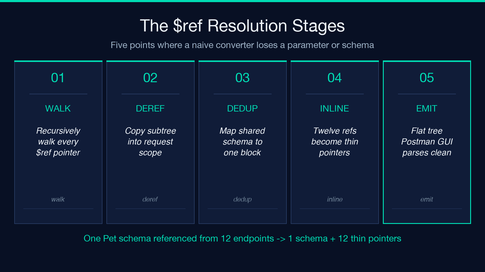Click the stage number 02
The height and width of the screenshot is (272, 485).
(x=150, y=78)
